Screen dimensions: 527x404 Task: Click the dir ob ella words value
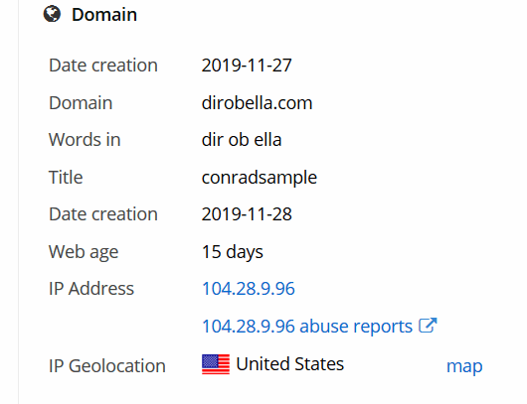[242, 140]
